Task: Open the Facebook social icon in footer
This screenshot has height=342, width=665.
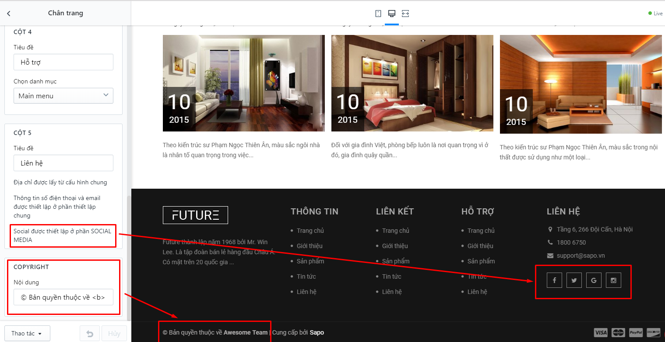Action: 554,280
